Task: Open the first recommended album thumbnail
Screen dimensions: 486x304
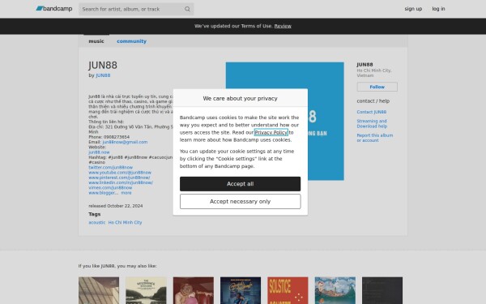Action: point(99,290)
